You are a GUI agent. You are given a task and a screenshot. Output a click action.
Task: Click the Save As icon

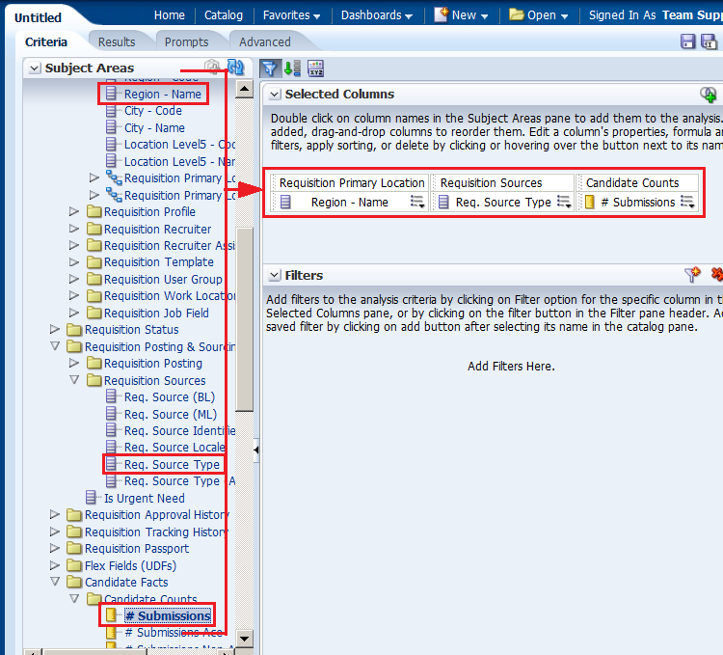(709, 41)
